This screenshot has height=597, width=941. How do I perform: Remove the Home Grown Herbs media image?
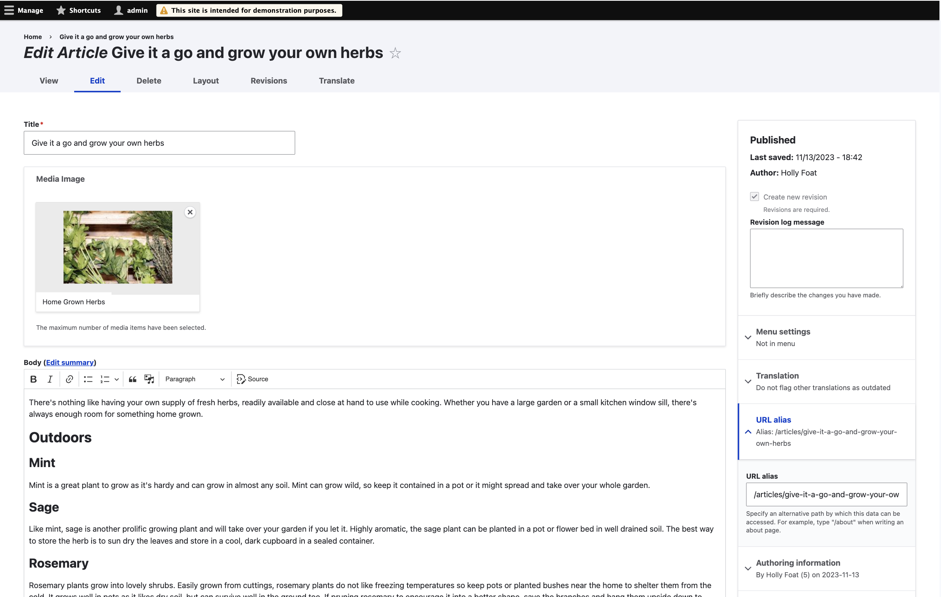pos(190,212)
